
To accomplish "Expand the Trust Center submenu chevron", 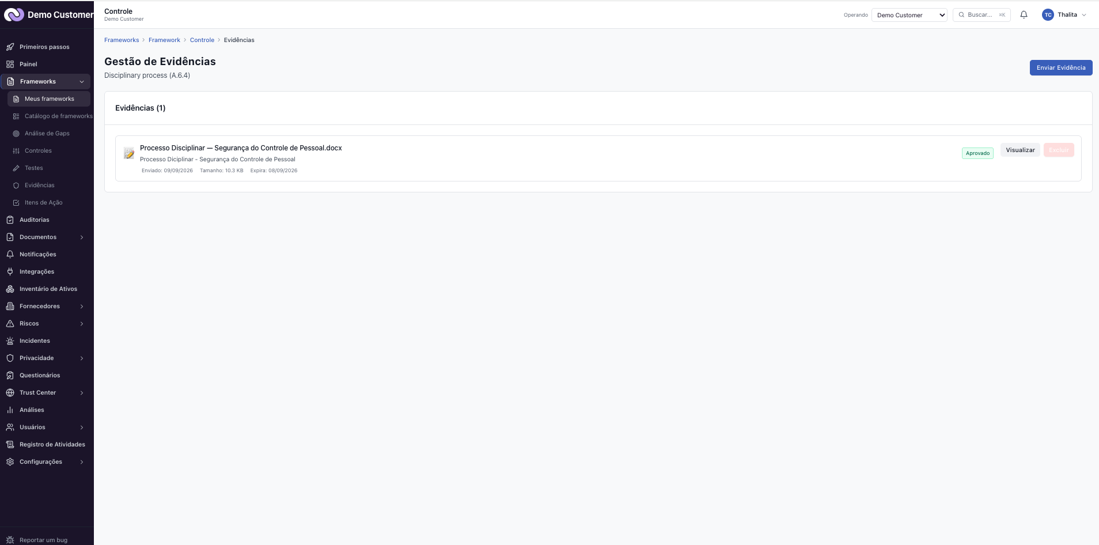I will coord(82,393).
